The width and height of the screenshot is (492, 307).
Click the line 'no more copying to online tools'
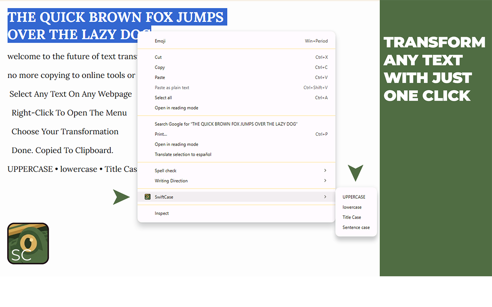point(71,75)
